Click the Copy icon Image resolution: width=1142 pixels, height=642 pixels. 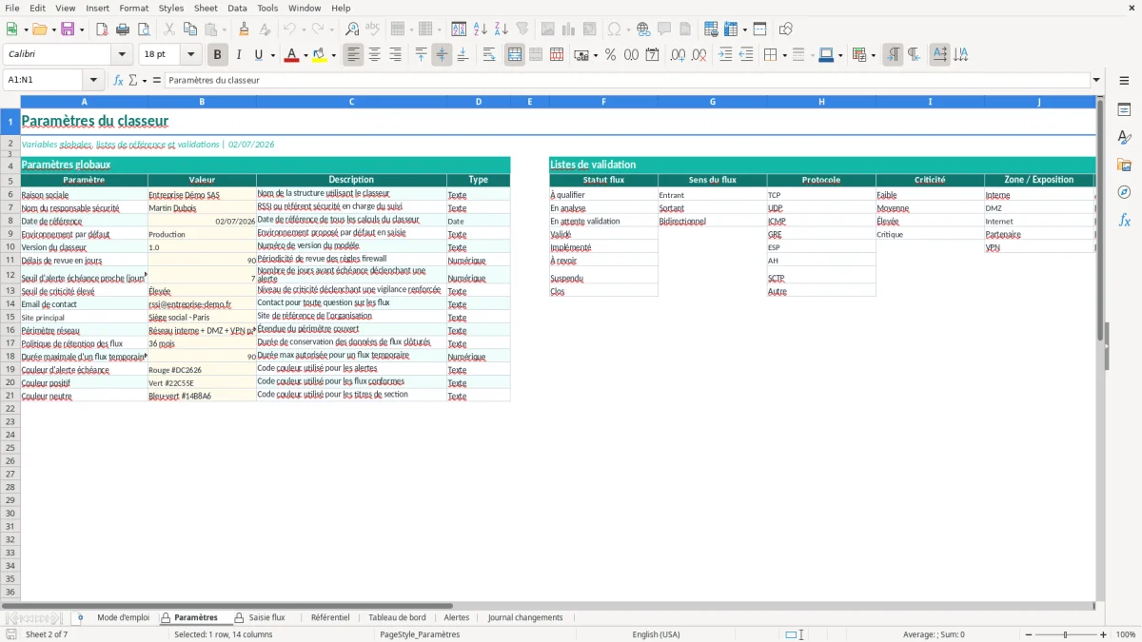click(x=189, y=29)
